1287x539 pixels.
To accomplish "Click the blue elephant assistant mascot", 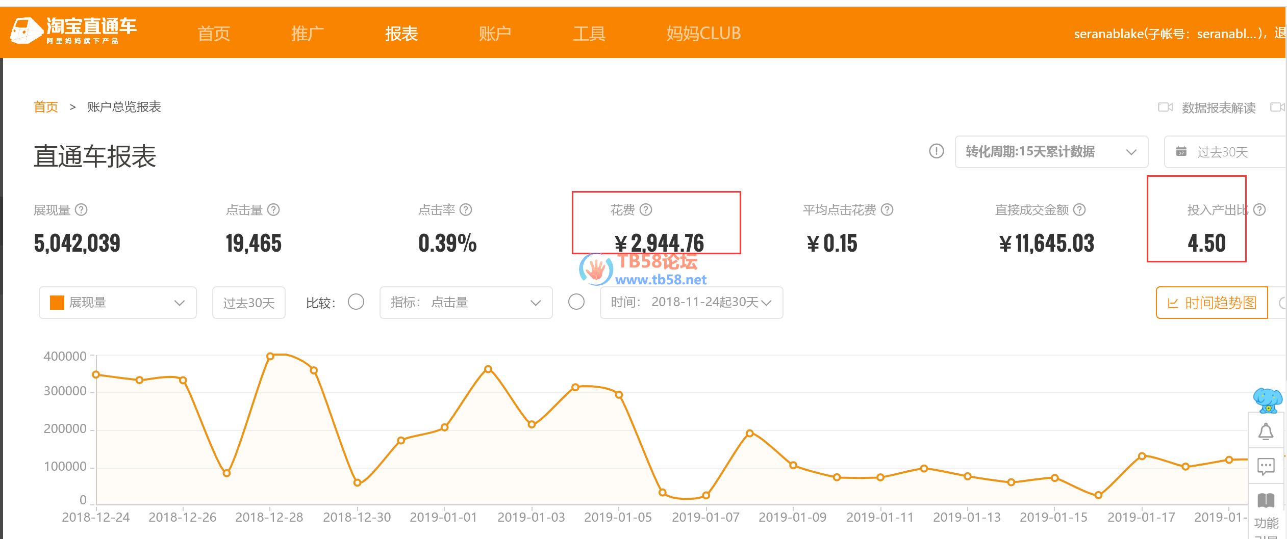I will (x=1267, y=399).
